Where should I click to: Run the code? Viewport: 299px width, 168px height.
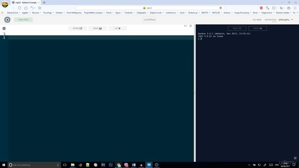click(x=117, y=28)
